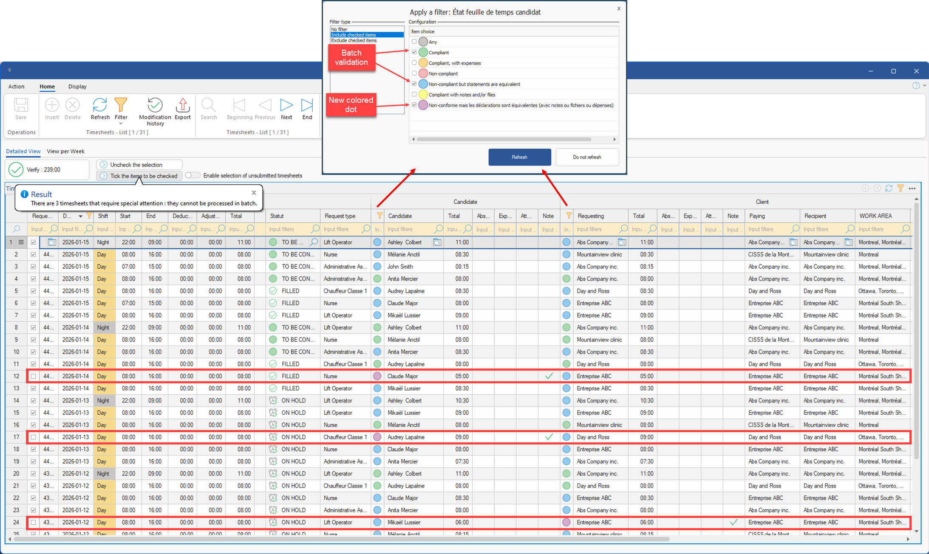Screen dimensions: 929x554
Task: Expand the Filter dropdown arrow
Action: pos(121,124)
